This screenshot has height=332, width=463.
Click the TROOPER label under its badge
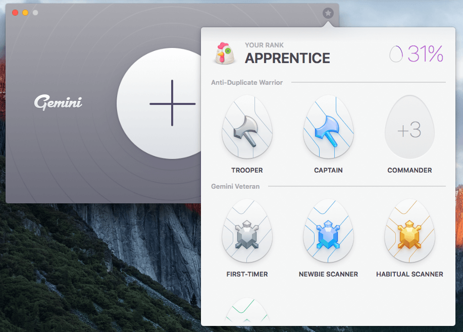click(x=247, y=170)
